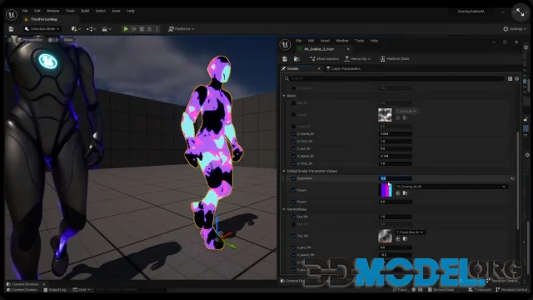Open the details panel property matrix grid icon

(510, 78)
